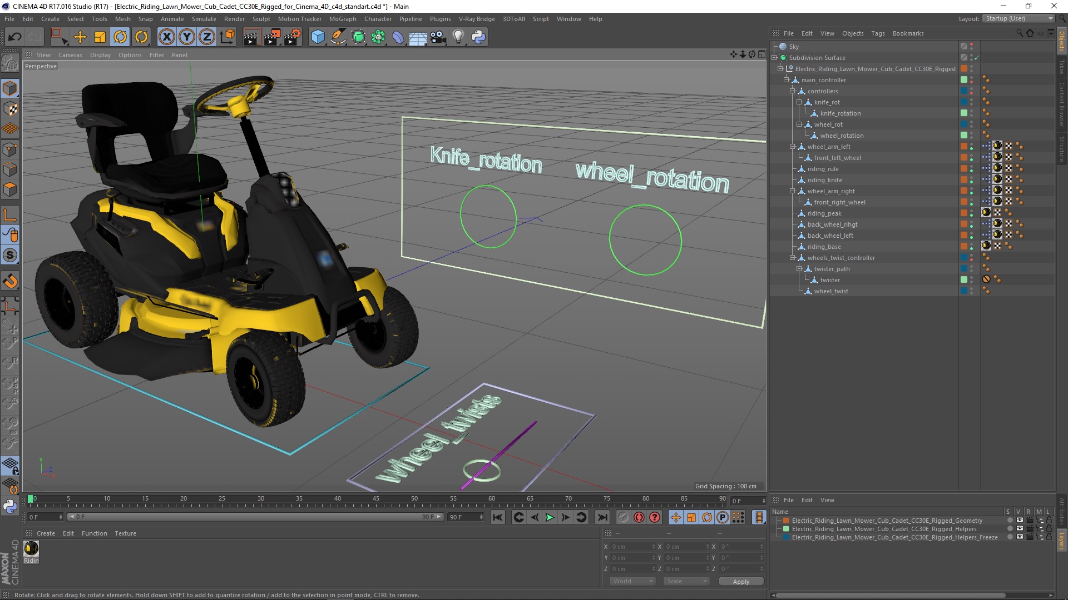The width and height of the screenshot is (1068, 600).
Task: Open the Structure side tab
Action: tap(1062, 149)
